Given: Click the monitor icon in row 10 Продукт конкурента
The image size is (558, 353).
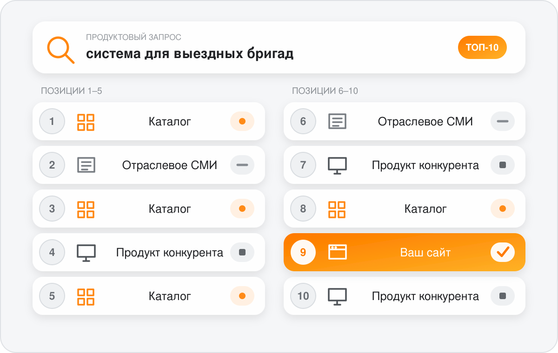Looking at the screenshot, I should click(x=337, y=296).
